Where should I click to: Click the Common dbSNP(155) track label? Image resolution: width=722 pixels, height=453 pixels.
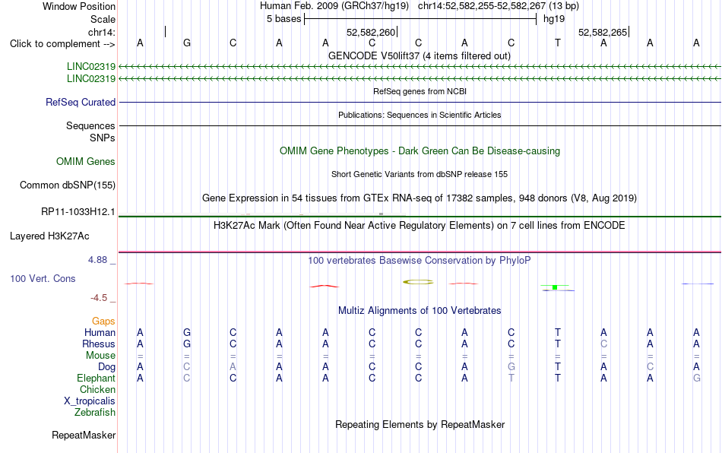pyautogui.click(x=67, y=185)
